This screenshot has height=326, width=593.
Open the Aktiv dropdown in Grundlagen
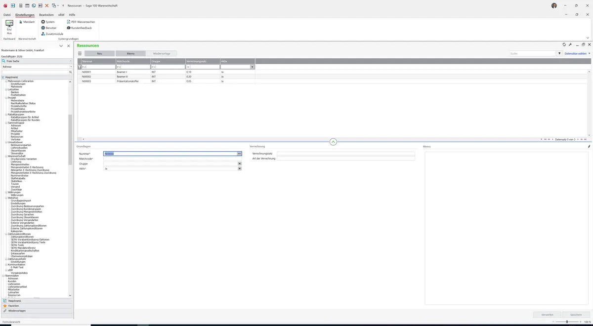pos(240,168)
